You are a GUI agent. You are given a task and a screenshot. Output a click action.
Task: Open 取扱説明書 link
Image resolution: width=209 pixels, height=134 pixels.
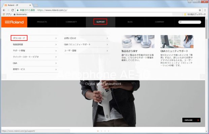18,45
